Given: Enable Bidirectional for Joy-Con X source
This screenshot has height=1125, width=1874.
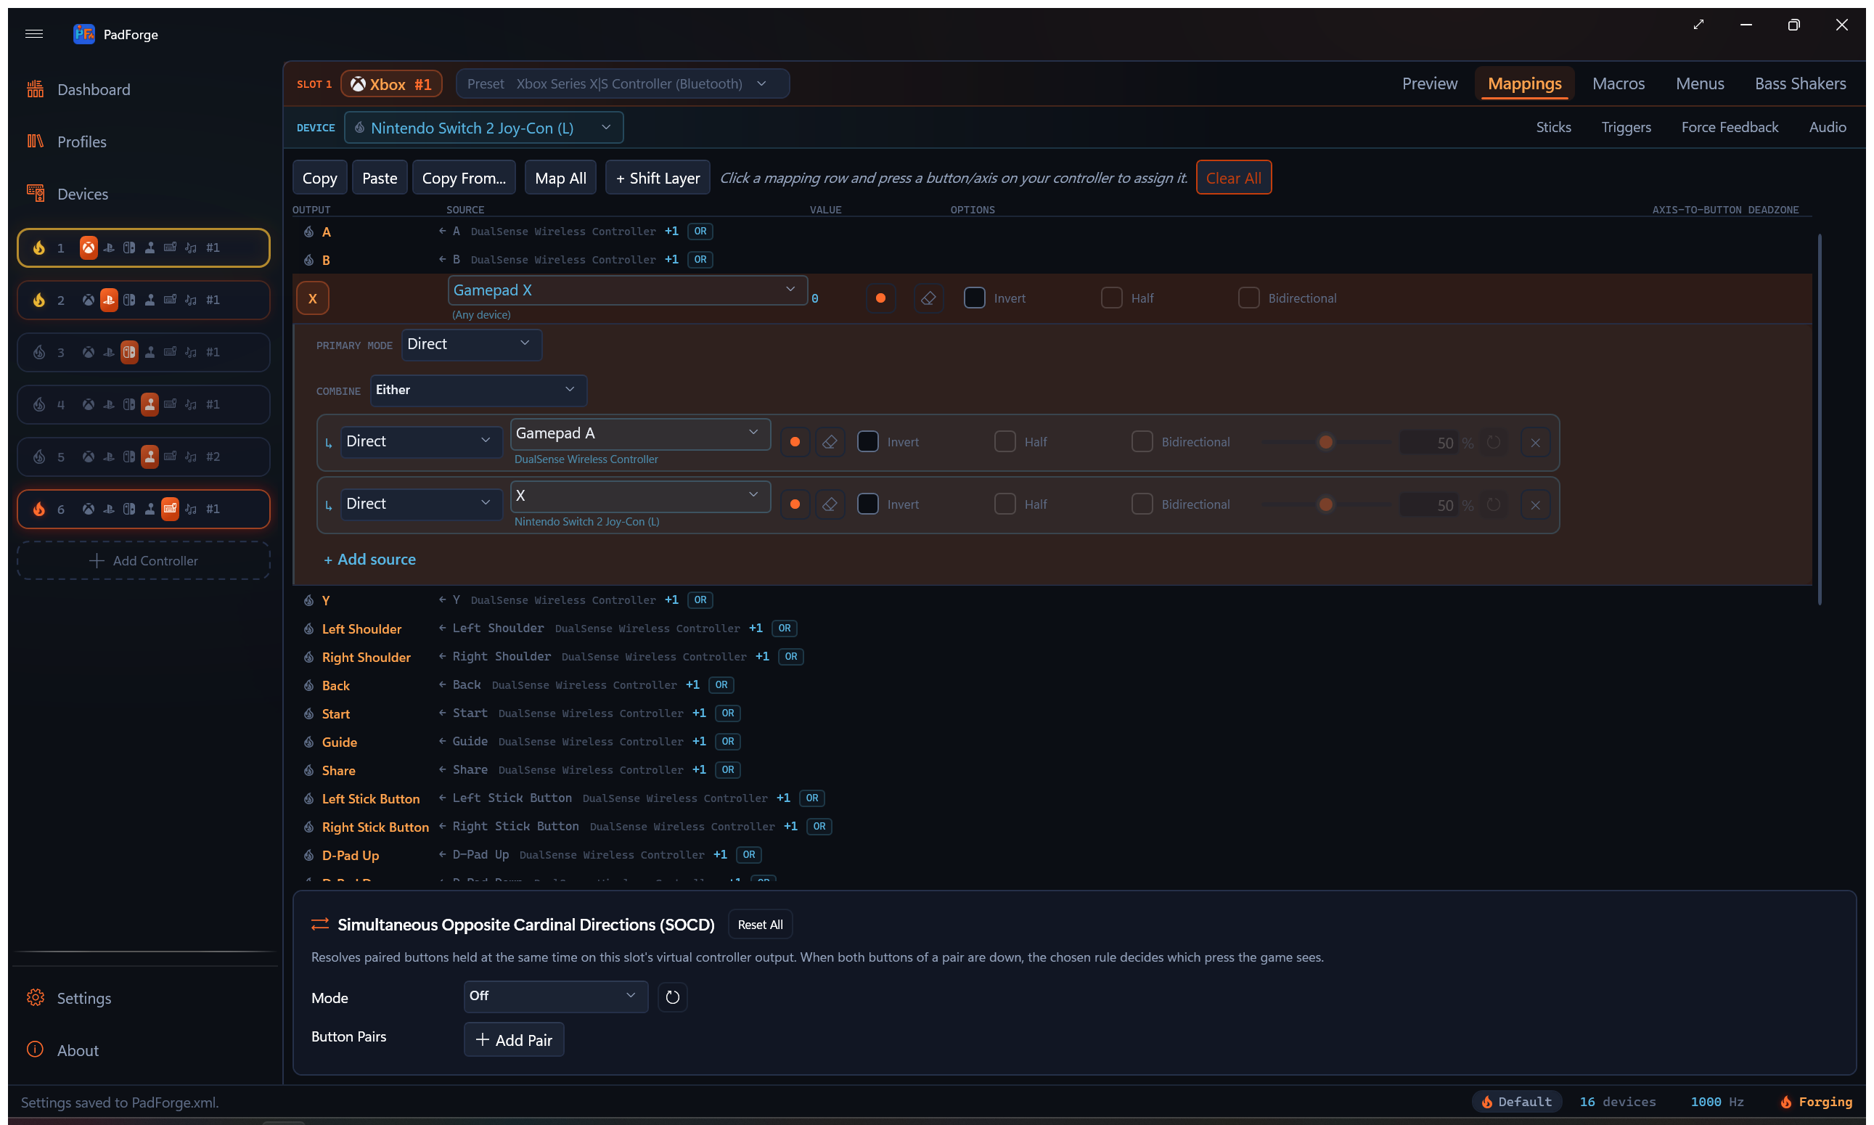Looking at the screenshot, I should click(1142, 504).
